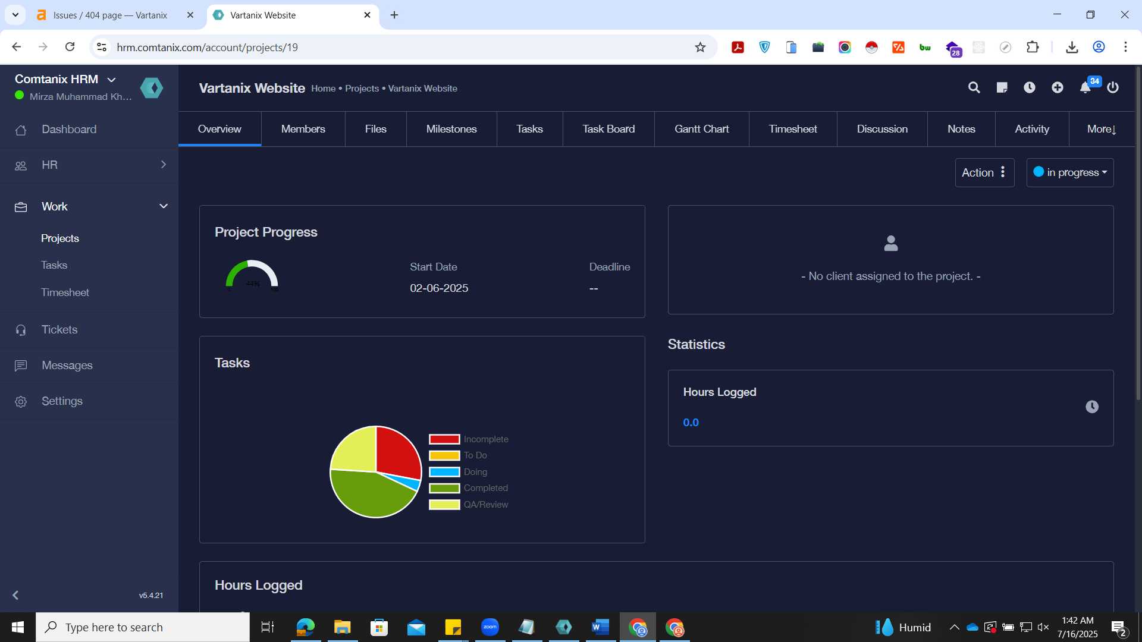Open Chrome three-dot menu
This screenshot has width=1142, height=642.
(x=1125, y=47)
